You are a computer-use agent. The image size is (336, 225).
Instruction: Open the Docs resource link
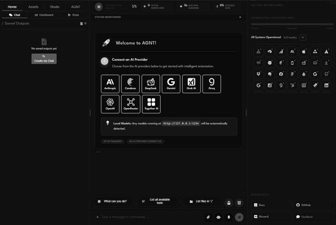pyautogui.click(x=271, y=205)
